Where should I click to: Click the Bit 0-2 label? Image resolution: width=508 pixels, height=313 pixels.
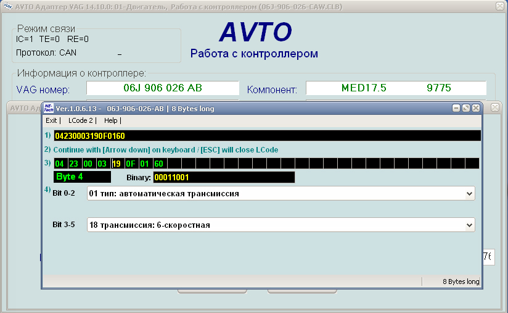(63, 193)
